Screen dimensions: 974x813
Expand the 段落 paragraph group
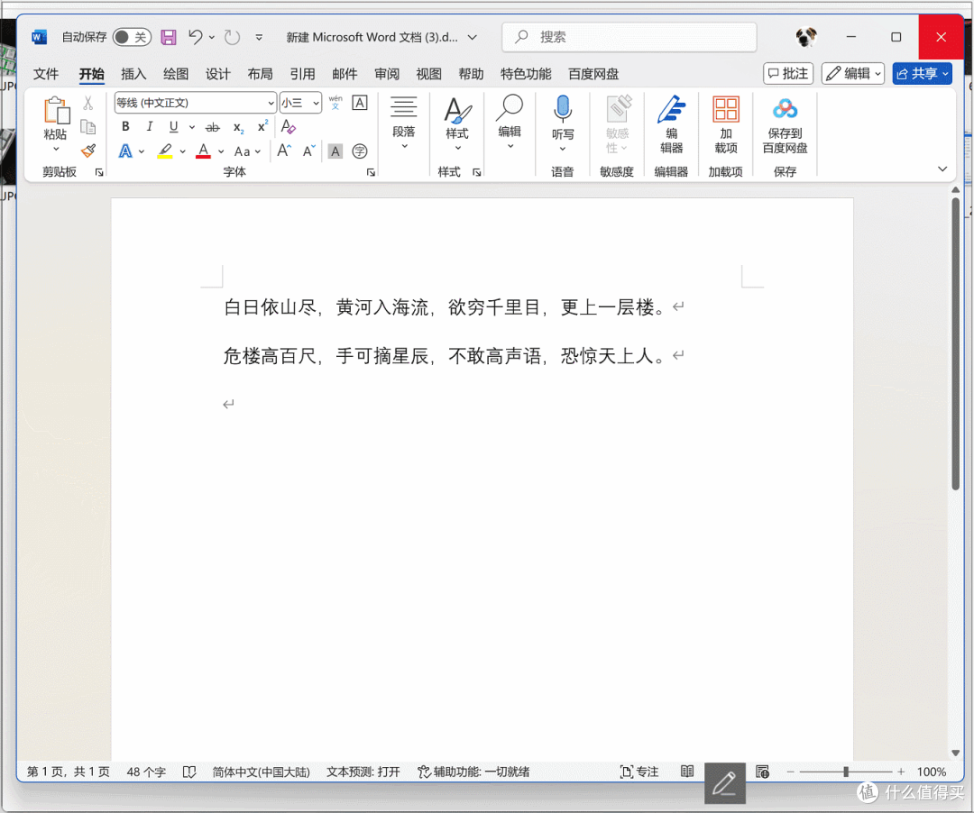(404, 123)
